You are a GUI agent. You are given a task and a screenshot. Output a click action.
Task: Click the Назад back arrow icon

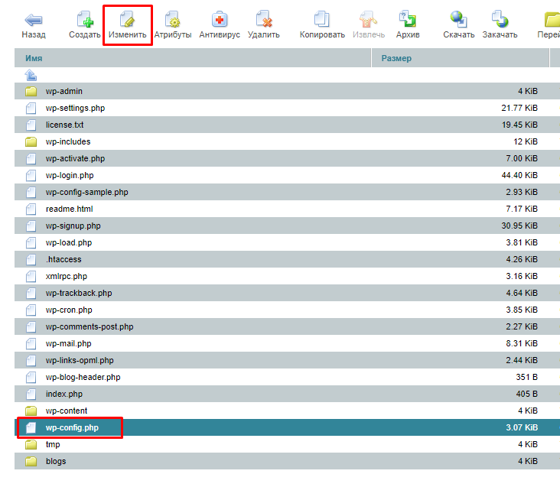34,20
